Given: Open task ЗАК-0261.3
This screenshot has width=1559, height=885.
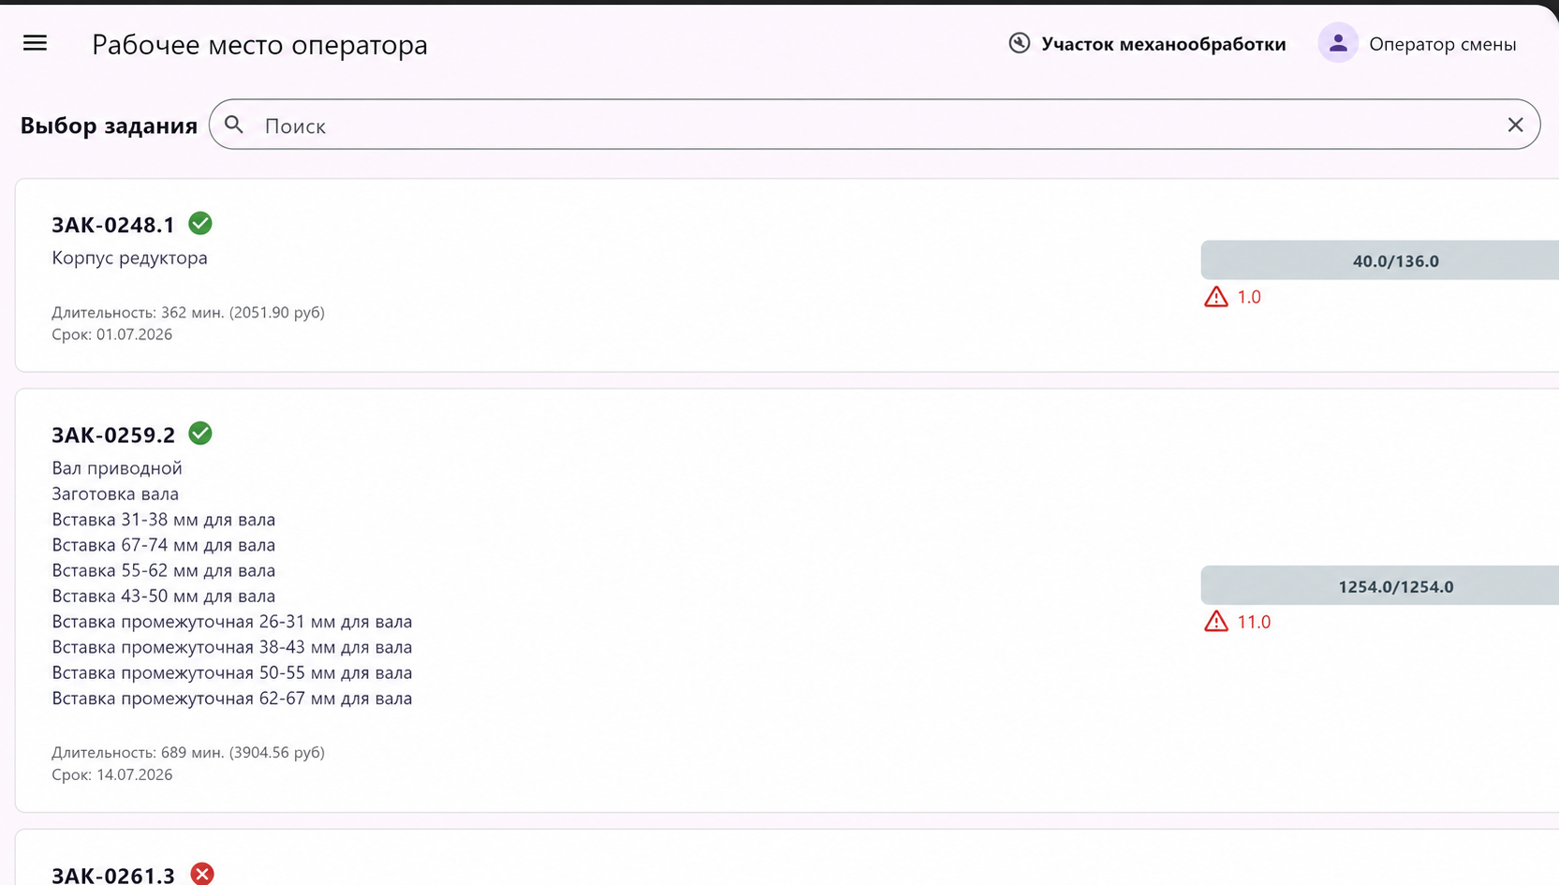Looking at the screenshot, I should pos(113,875).
